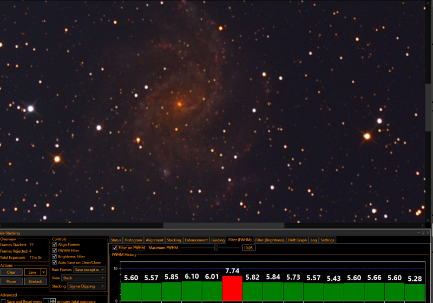
Task: Expand the Save button dropdown arrow
Action: [43, 272]
